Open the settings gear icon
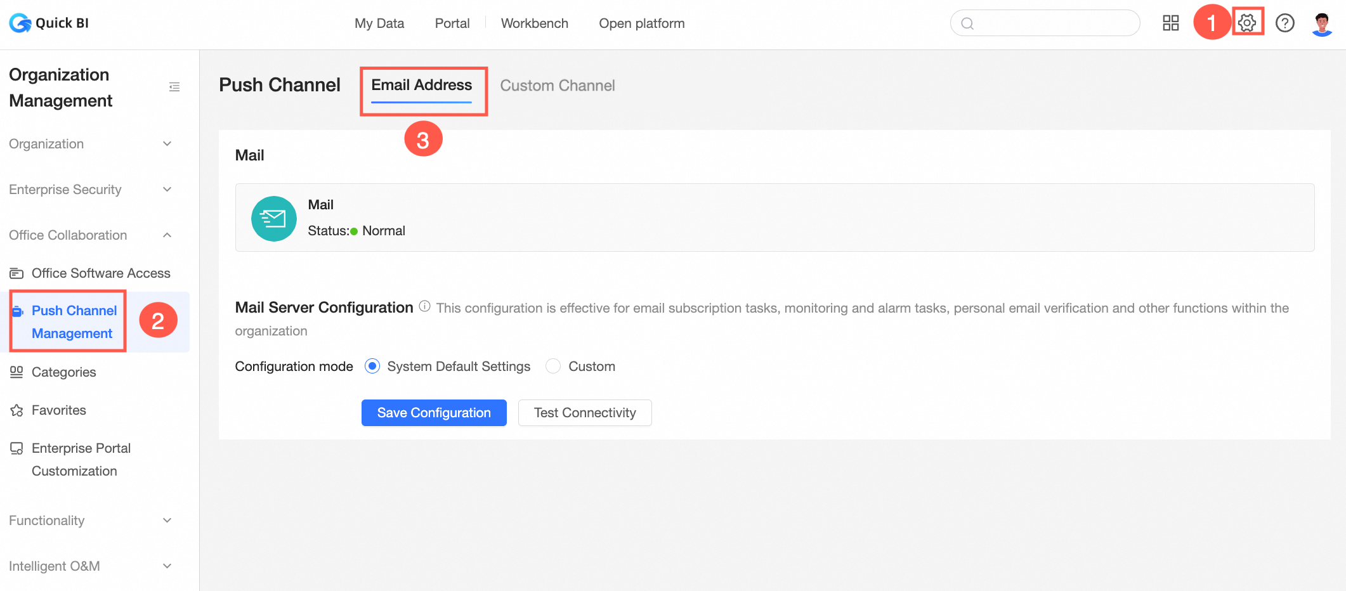This screenshot has width=1346, height=591. [x=1247, y=23]
